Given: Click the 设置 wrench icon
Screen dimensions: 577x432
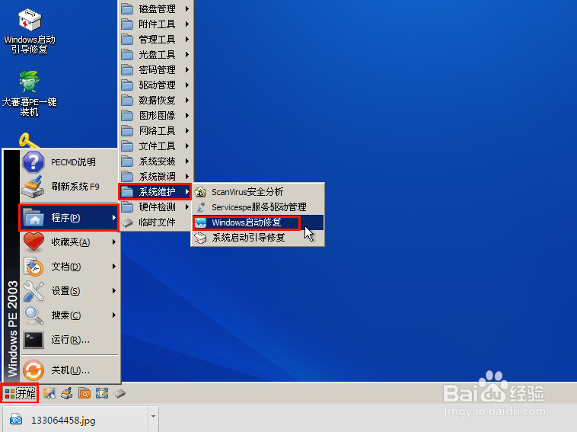Looking at the screenshot, I should (x=33, y=291).
